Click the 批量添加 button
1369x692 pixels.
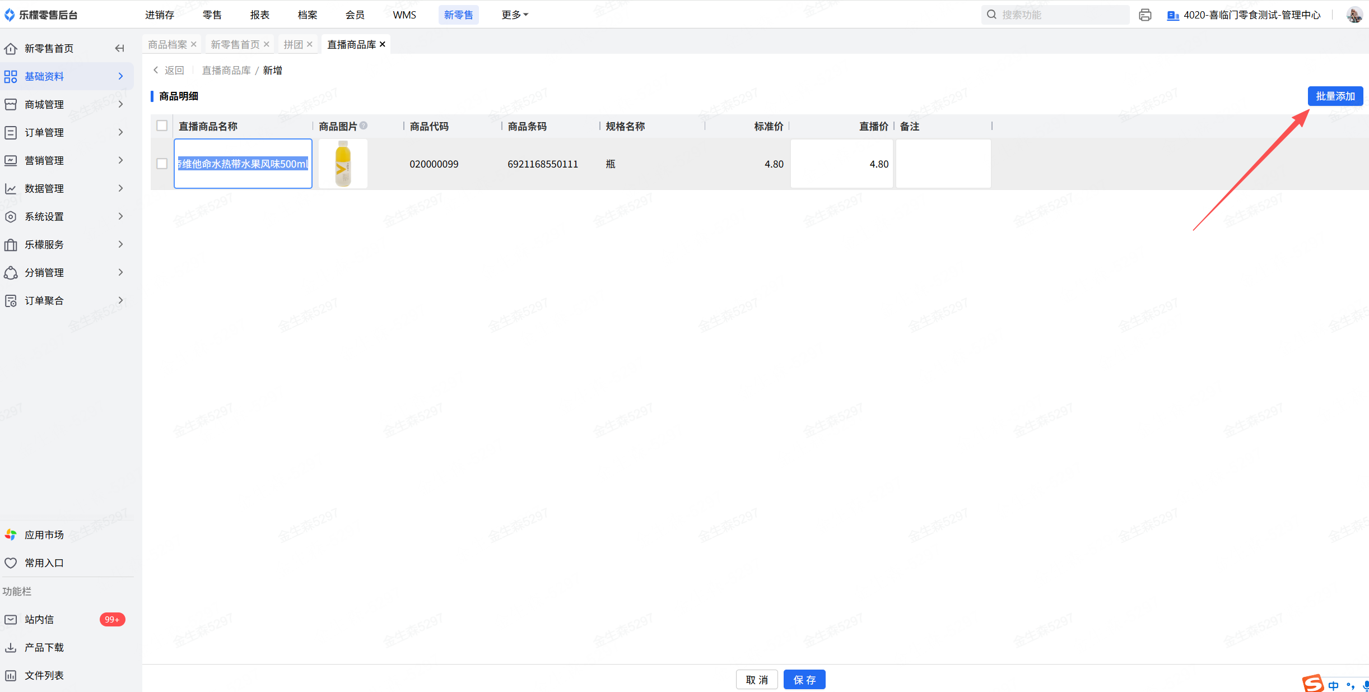click(x=1335, y=96)
